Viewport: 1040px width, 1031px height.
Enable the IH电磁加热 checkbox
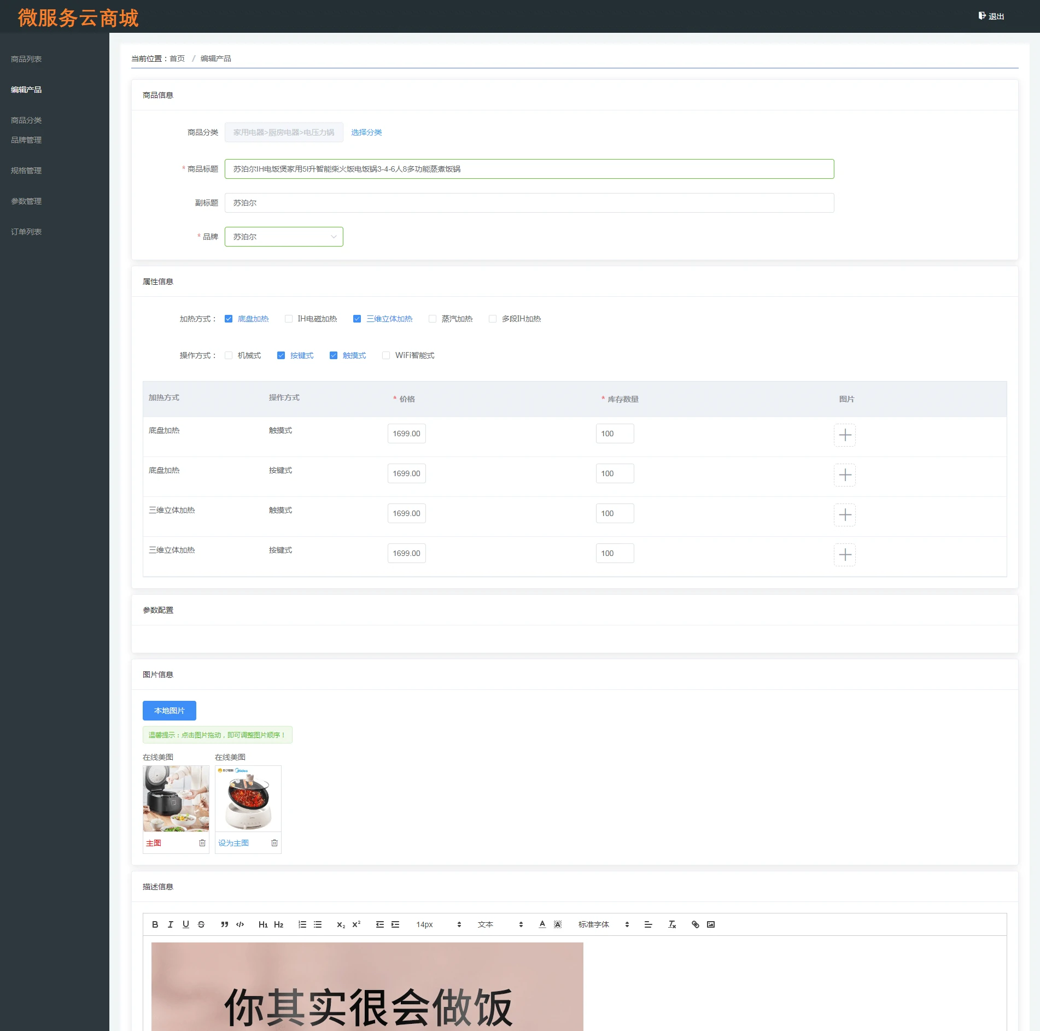pos(289,319)
